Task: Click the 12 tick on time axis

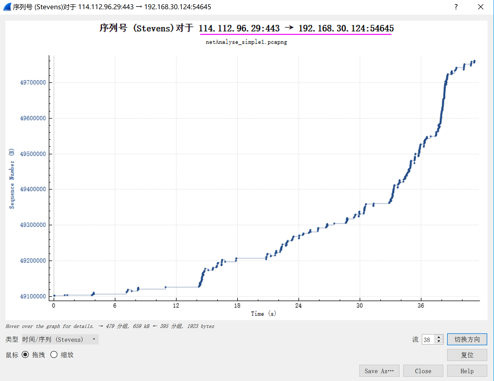Action: coord(176,305)
